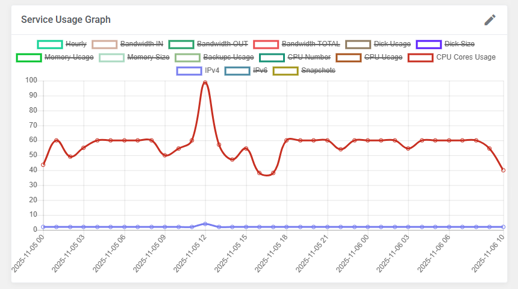Show the IPv6 legend series
518x289 pixels.
(x=246, y=71)
